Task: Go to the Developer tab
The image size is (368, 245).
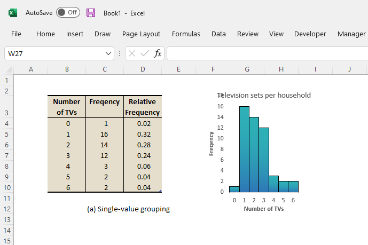Action: tap(310, 34)
